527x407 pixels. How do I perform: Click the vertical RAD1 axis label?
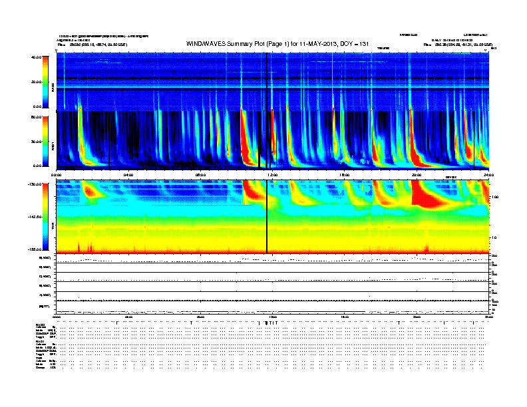53,146
